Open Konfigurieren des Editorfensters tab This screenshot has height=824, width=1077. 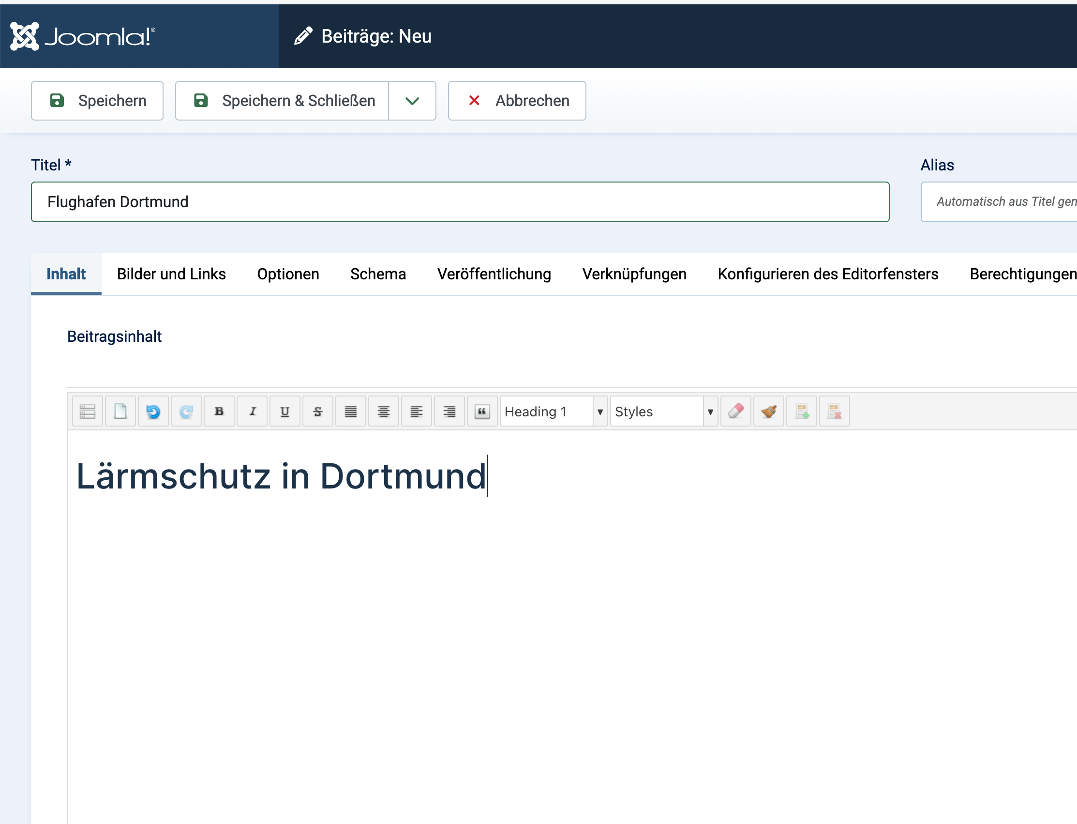click(828, 274)
